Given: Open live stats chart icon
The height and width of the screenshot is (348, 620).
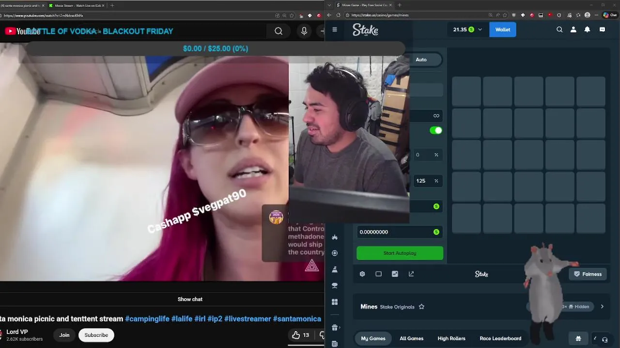Looking at the screenshot, I should point(395,274).
